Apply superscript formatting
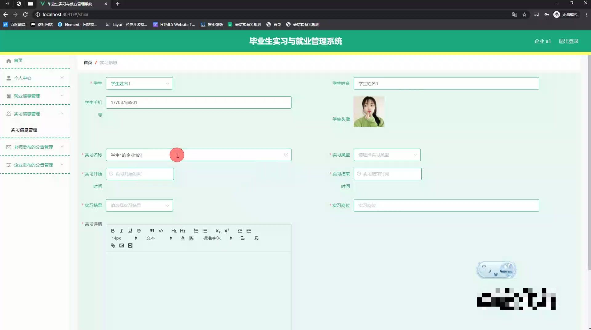 point(227,231)
